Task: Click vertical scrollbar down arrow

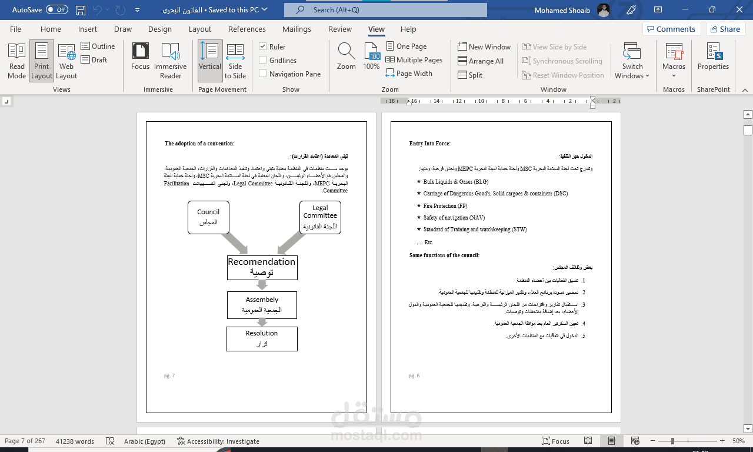Action: coord(748,428)
